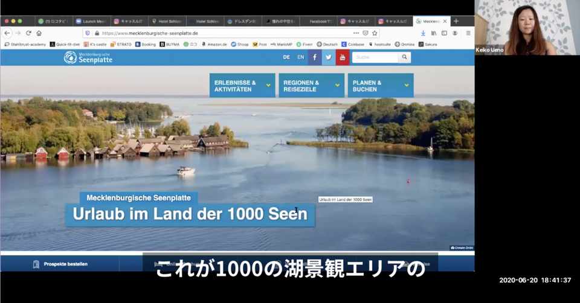
Task: Open the Firefox hamburger menu
Action: click(468, 33)
